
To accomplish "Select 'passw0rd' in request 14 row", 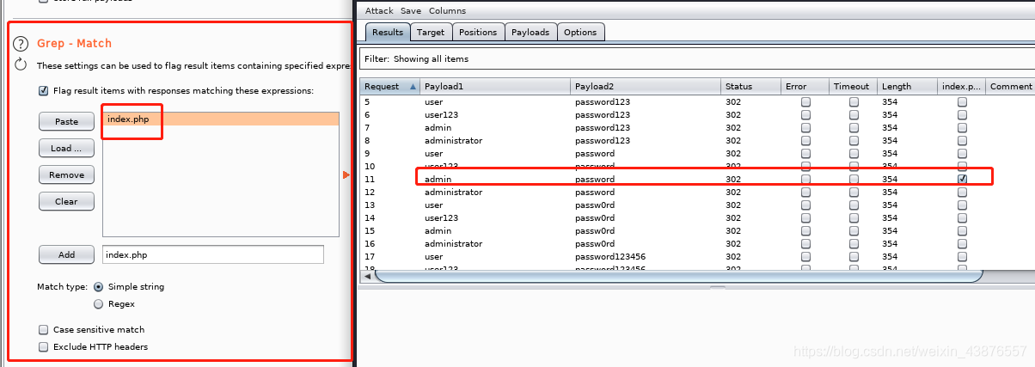I will (x=595, y=217).
